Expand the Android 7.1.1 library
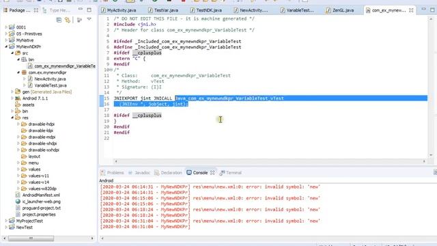The height and width of the screenshot is (246, 437). 12,98
